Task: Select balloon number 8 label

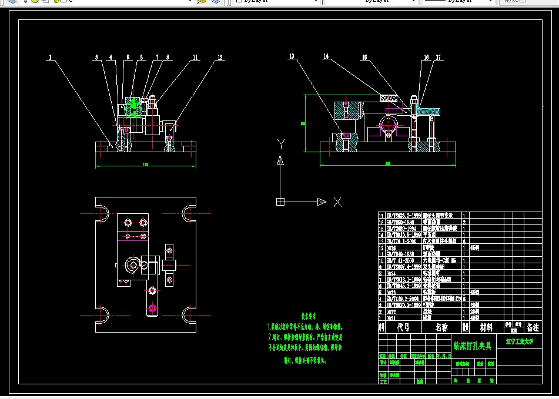Action: point(168,57)
